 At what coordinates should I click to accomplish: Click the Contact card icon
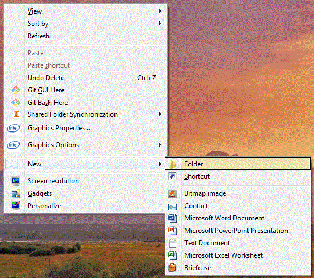pos(173,206)
